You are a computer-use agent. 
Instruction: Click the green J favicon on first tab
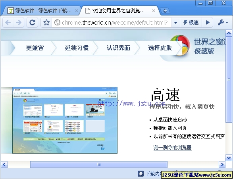(11, 11)
